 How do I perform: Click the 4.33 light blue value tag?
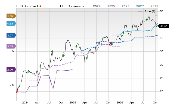tap(11, 23)
